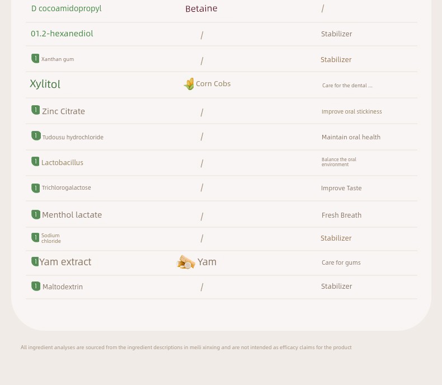Click the green badge beside Trichlorogalactose

pos(35,188)
